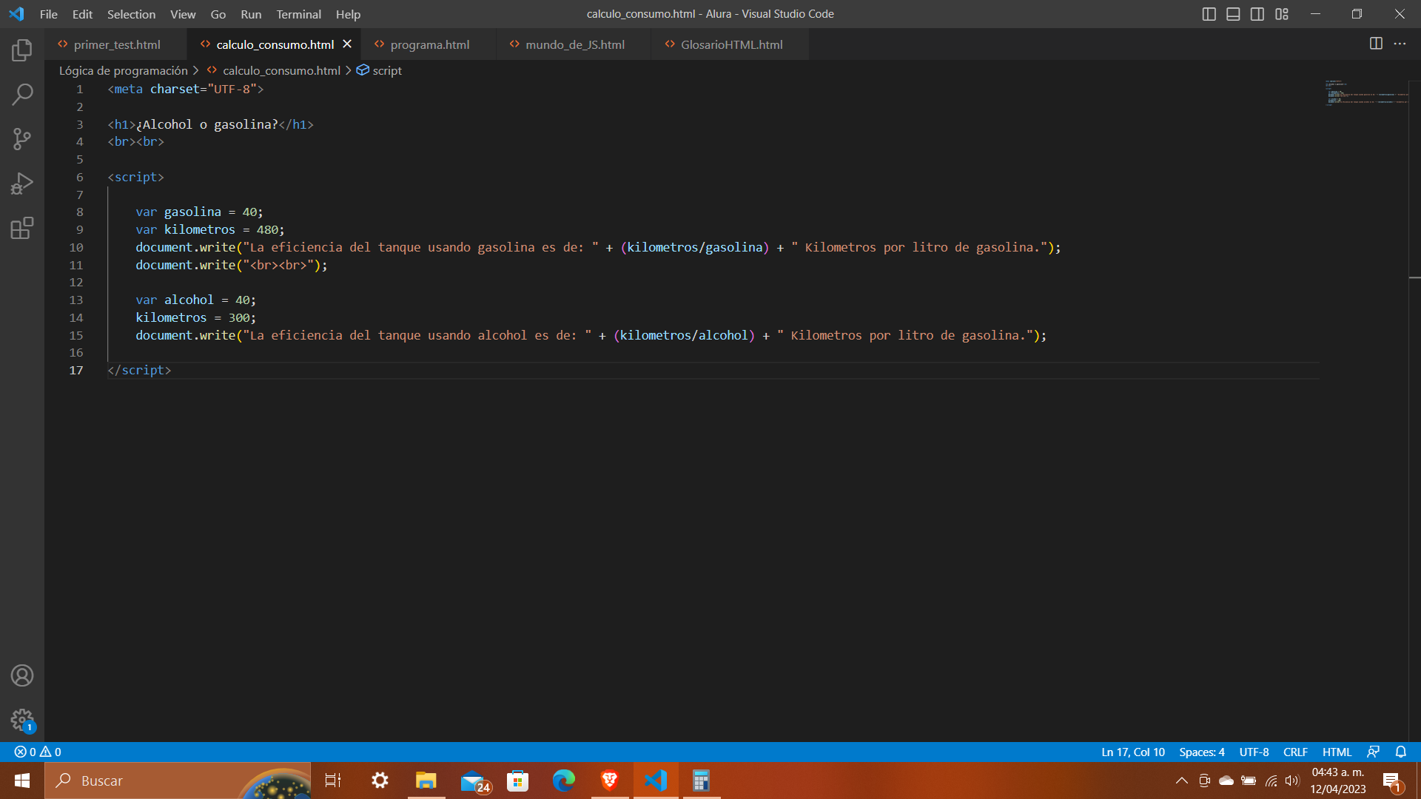This screenshot has height=799, width=1421.
Task: Open Task View from the taskbar
Action: (x=333, y=781)
